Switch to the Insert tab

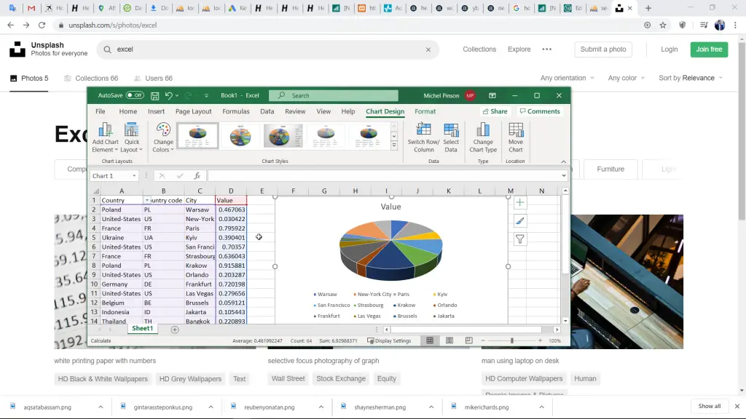(x=156, y=111)
